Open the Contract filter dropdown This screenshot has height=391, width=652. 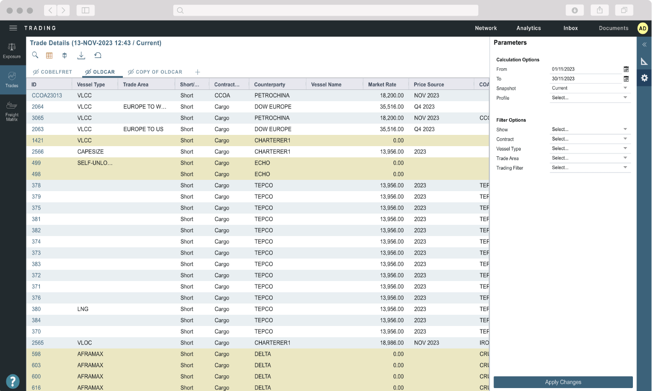pyautogui.click(x=590, y=139)
